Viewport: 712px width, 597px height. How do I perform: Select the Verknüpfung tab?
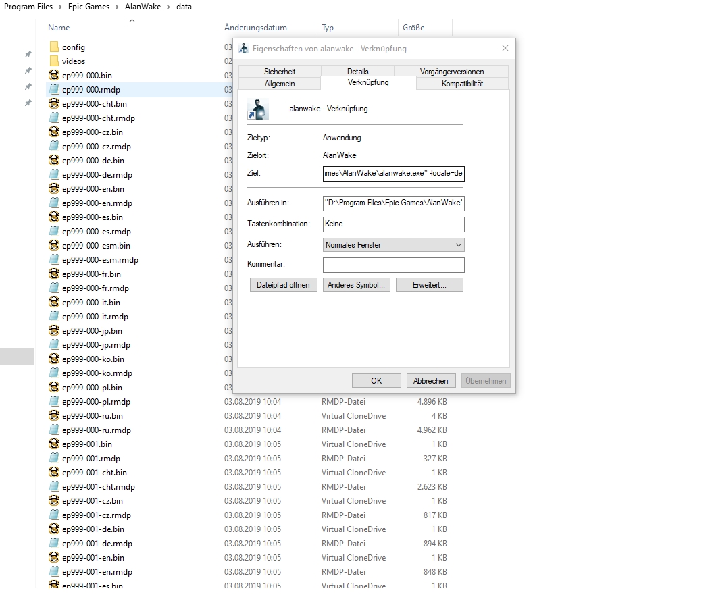[368, 82]
